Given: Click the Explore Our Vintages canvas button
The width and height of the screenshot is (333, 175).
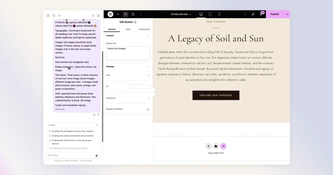Looking at the screenshot, I should point(216,95).
